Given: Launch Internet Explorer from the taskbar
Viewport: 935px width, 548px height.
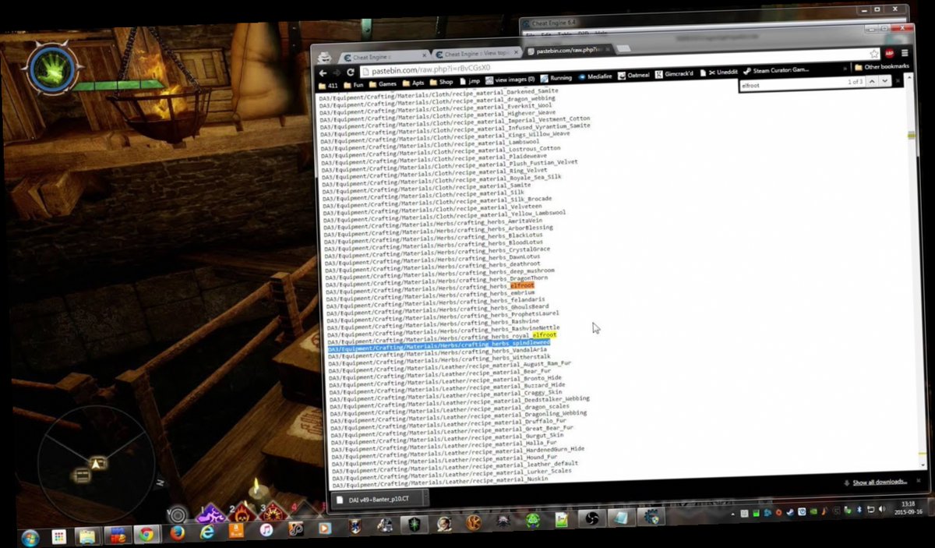Looking at the screenshot, I should coord(206,532).
